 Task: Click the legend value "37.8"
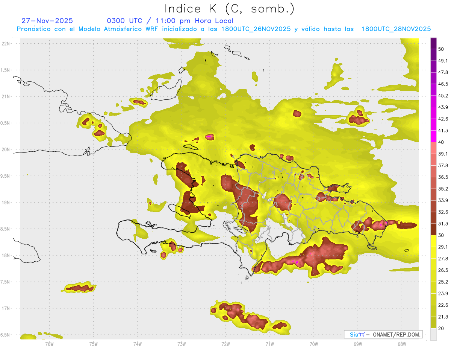point(443,165)
